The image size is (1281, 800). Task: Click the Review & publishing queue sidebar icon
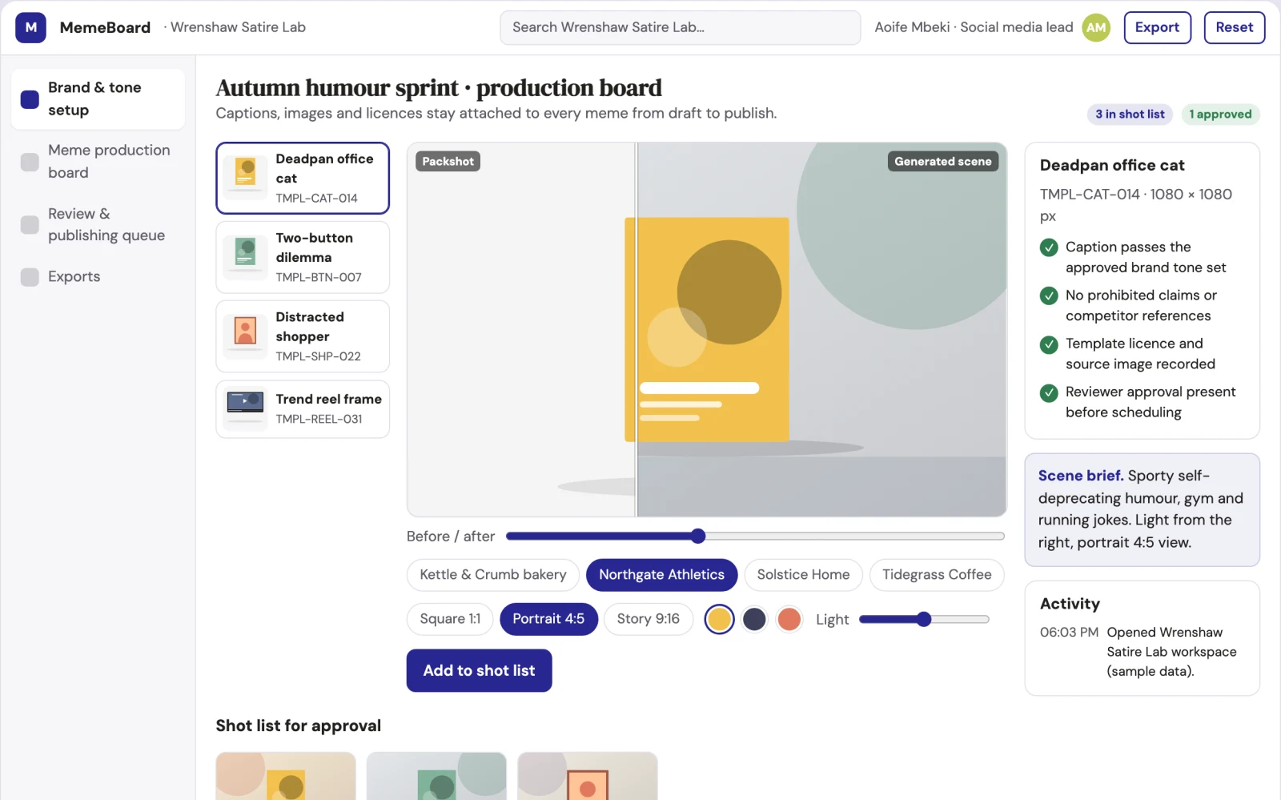click(x=30, y=225)
